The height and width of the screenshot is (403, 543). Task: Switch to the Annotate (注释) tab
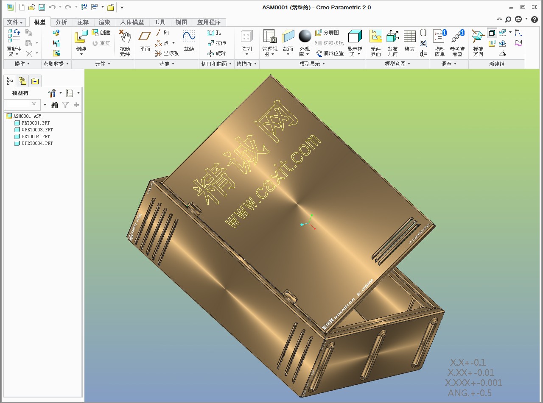pos(83,22)
